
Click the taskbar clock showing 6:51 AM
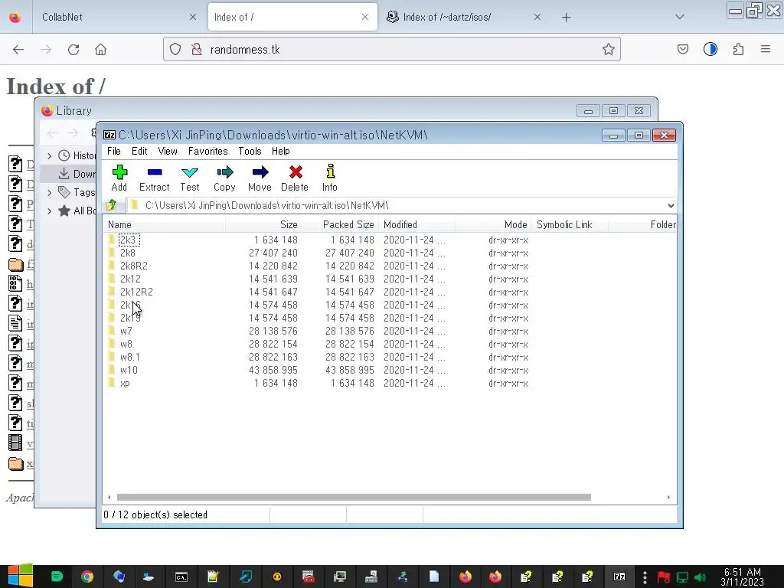(742, 577)
